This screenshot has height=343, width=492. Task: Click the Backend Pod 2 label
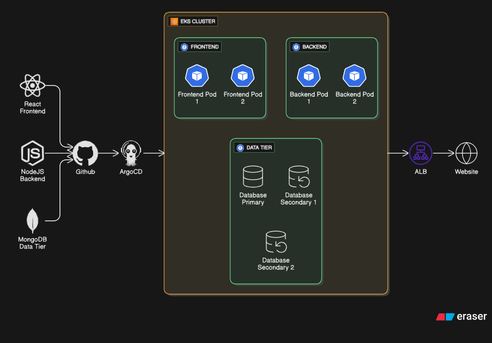tap(355, 98)
